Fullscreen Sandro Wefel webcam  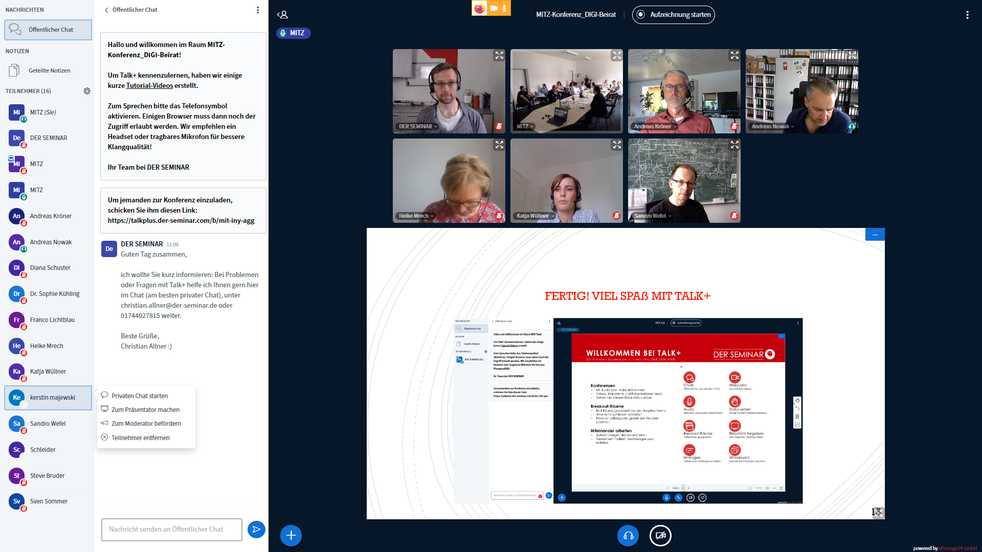point(734,145)
